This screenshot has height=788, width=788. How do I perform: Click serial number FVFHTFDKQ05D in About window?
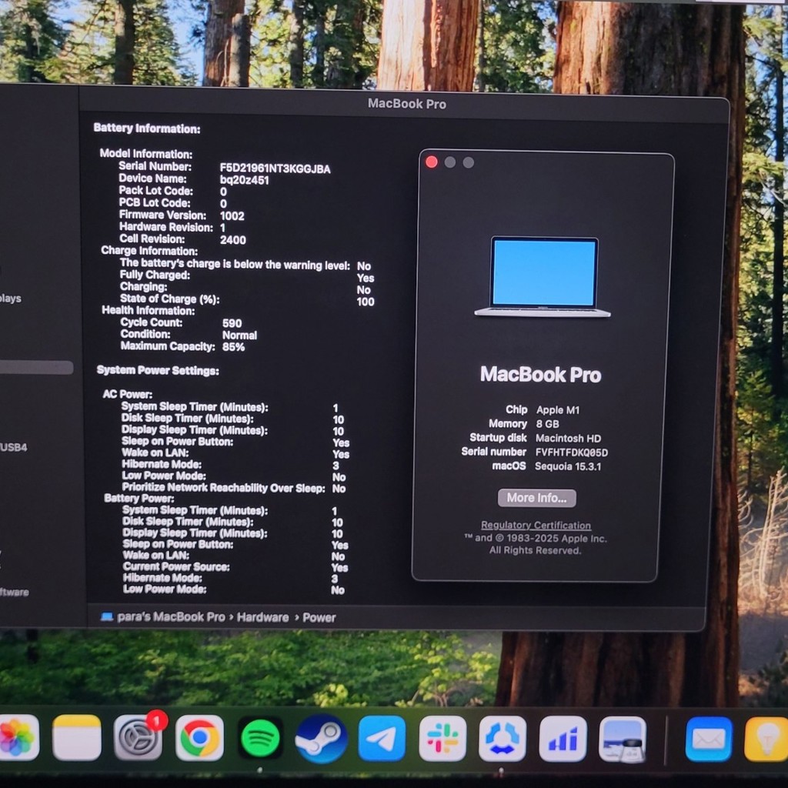tap(572, 452)
